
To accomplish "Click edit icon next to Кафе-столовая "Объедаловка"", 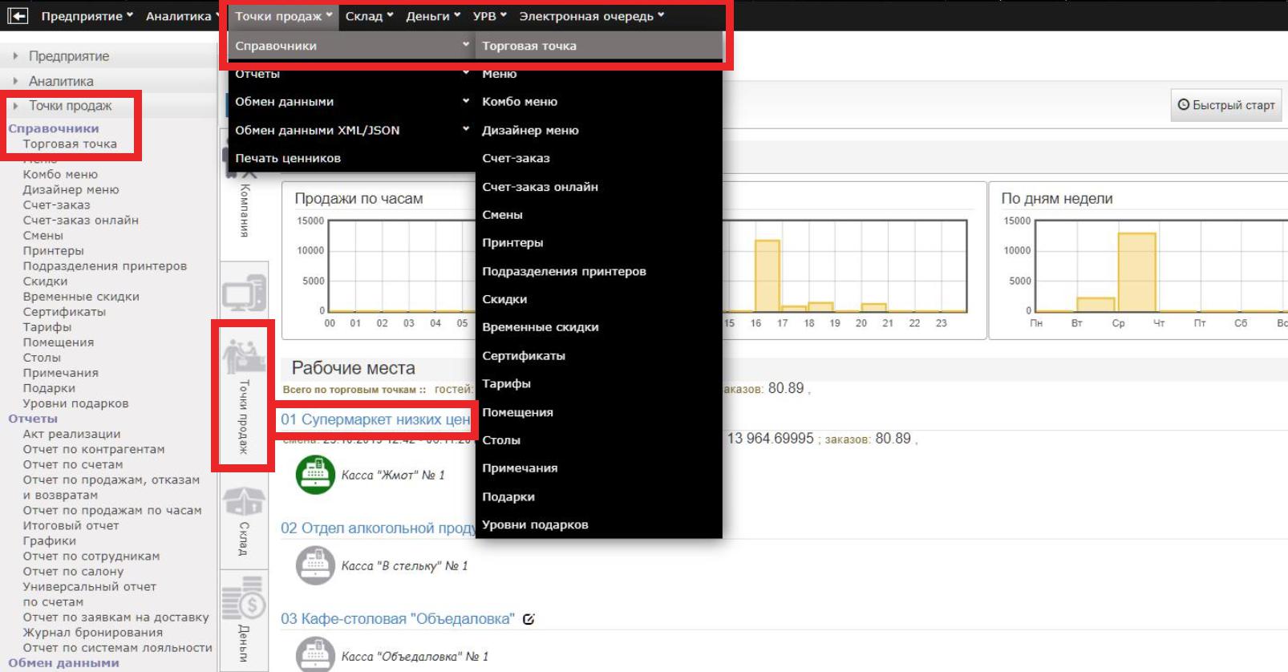I will pyautogui.click(x=529, y=619).
